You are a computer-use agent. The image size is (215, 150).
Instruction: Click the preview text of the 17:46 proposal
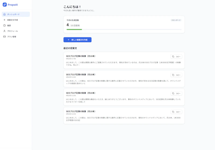point(123,64)
